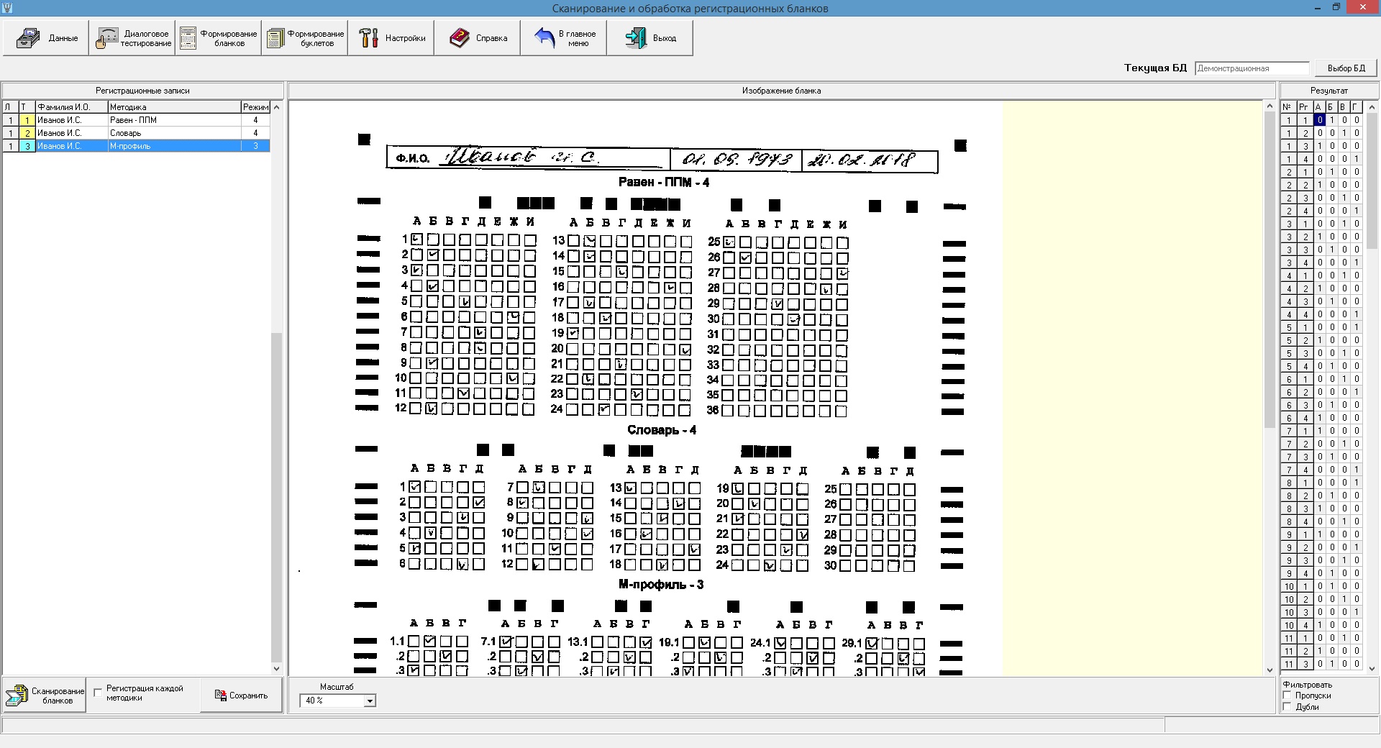Screen dimensions: 1381x748
Task: Open Диалоговое тестирование from the toolbar
Action: coord(107,38)
